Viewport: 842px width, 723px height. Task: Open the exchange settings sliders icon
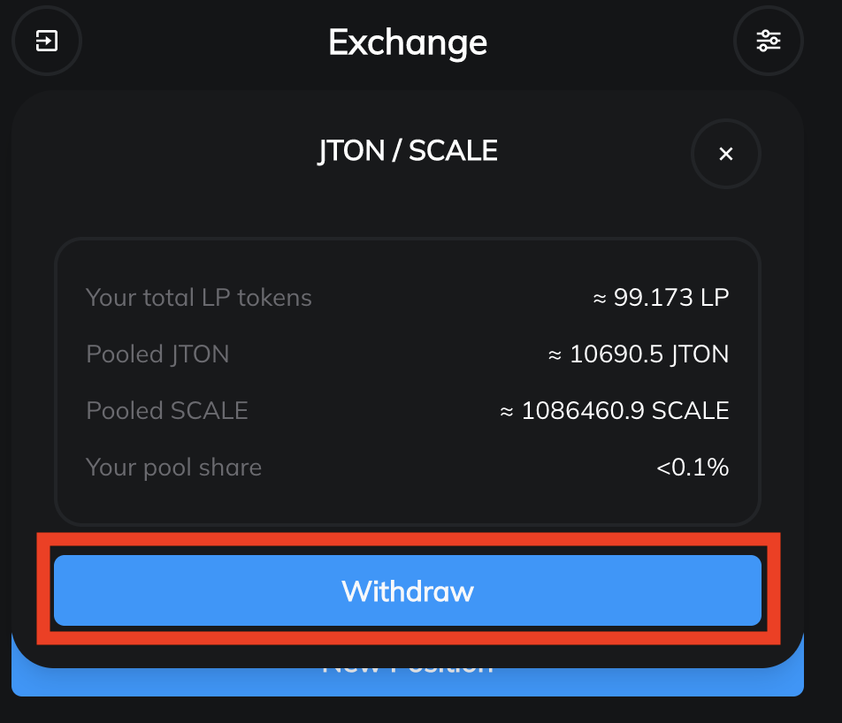coord(768,41)
